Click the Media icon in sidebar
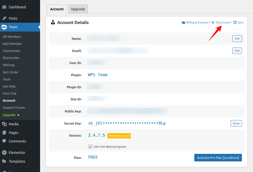This screenshot has height=172, width=253. tap(4, 124)
